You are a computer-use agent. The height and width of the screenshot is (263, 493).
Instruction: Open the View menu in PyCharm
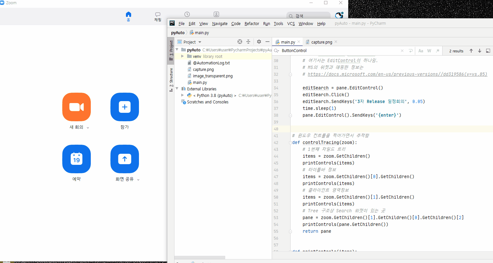point(204,24)
